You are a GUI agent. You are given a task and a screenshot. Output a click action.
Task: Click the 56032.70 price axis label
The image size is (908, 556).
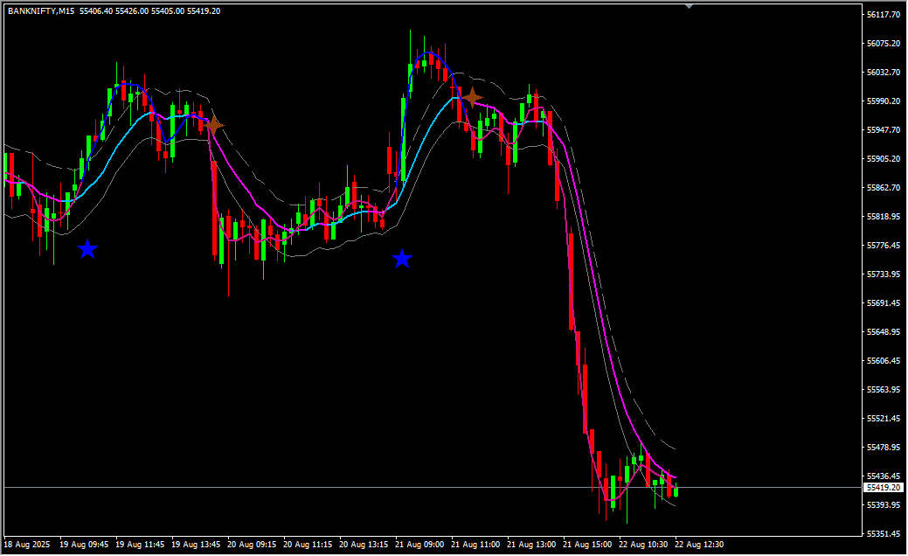884,73
